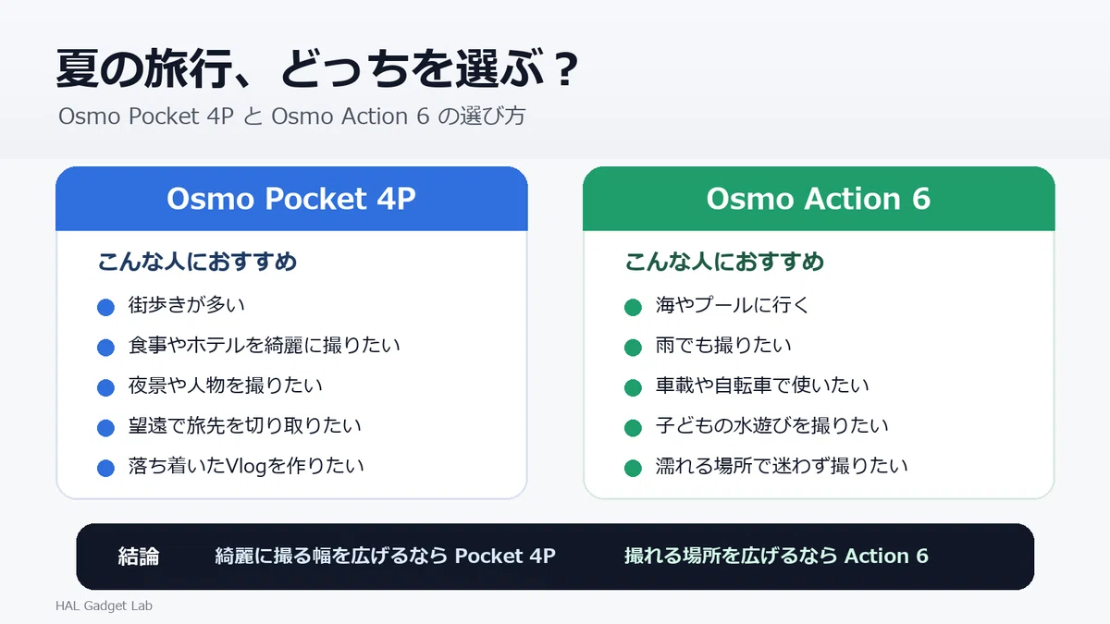Image resolution: width=1110 pixels, height=624 pixels.
Task: Select the conclusion text ending with Action 6
Action: pos(776,556)
